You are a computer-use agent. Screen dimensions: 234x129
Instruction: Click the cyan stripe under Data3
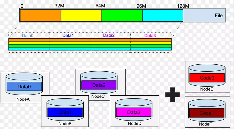point(151,49)
